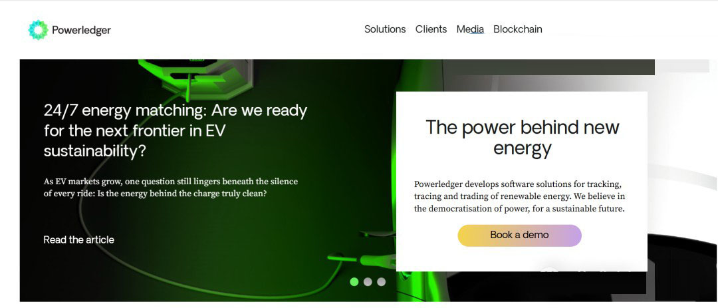Viewport: 718px width, 308px height.
Task: Click the Powerledger develops software solutions paragraph
Action: (520, 197)
